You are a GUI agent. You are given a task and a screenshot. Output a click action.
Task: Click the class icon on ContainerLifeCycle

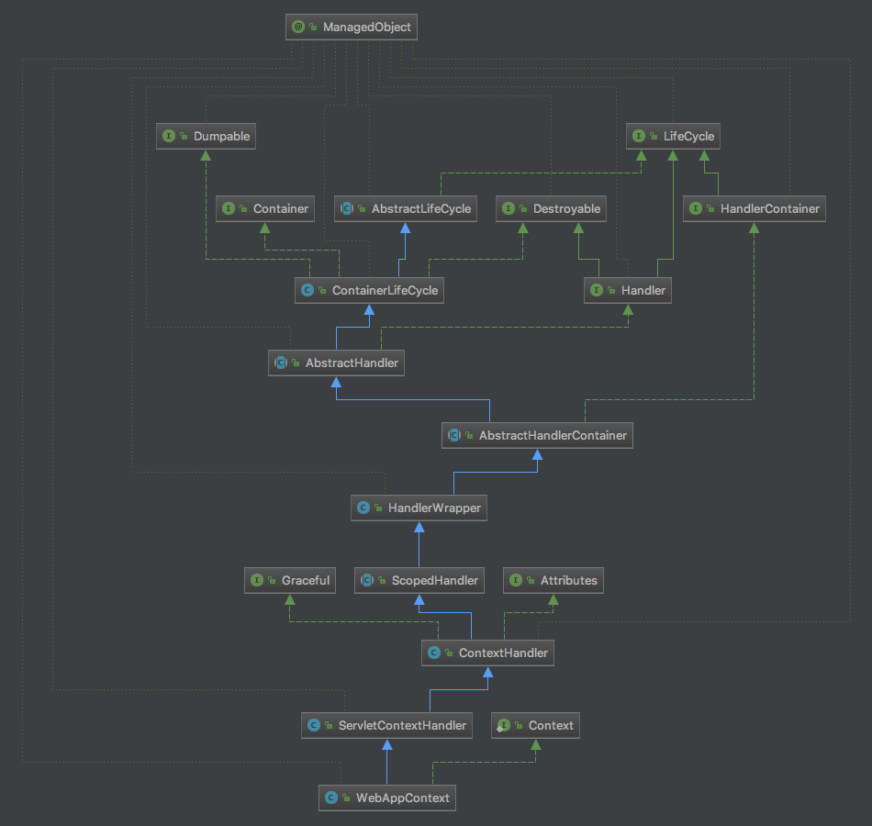tap(307, 291)
